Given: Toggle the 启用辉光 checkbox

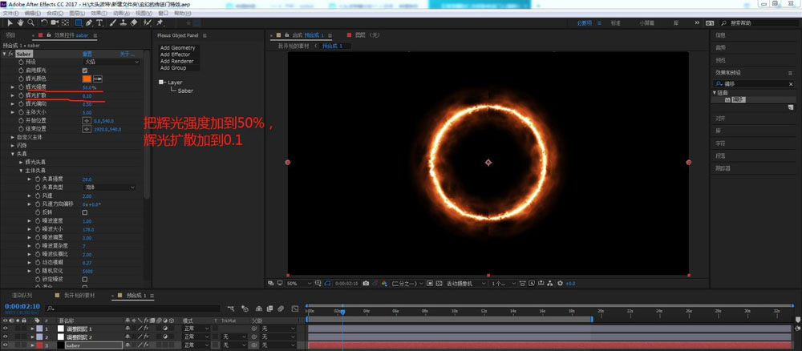Looking at the screenshot, I should pyautogui.click(x=86, y=71).
